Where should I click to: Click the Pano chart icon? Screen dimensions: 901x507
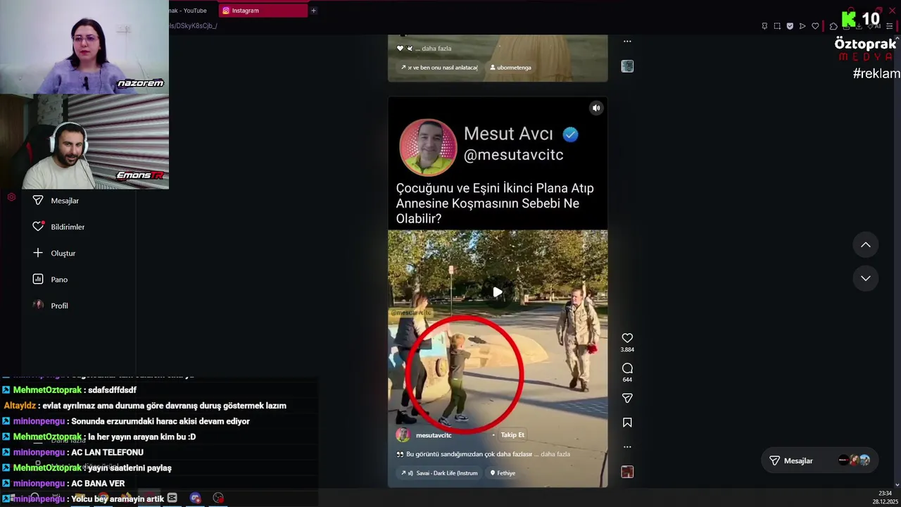point(38,280)
